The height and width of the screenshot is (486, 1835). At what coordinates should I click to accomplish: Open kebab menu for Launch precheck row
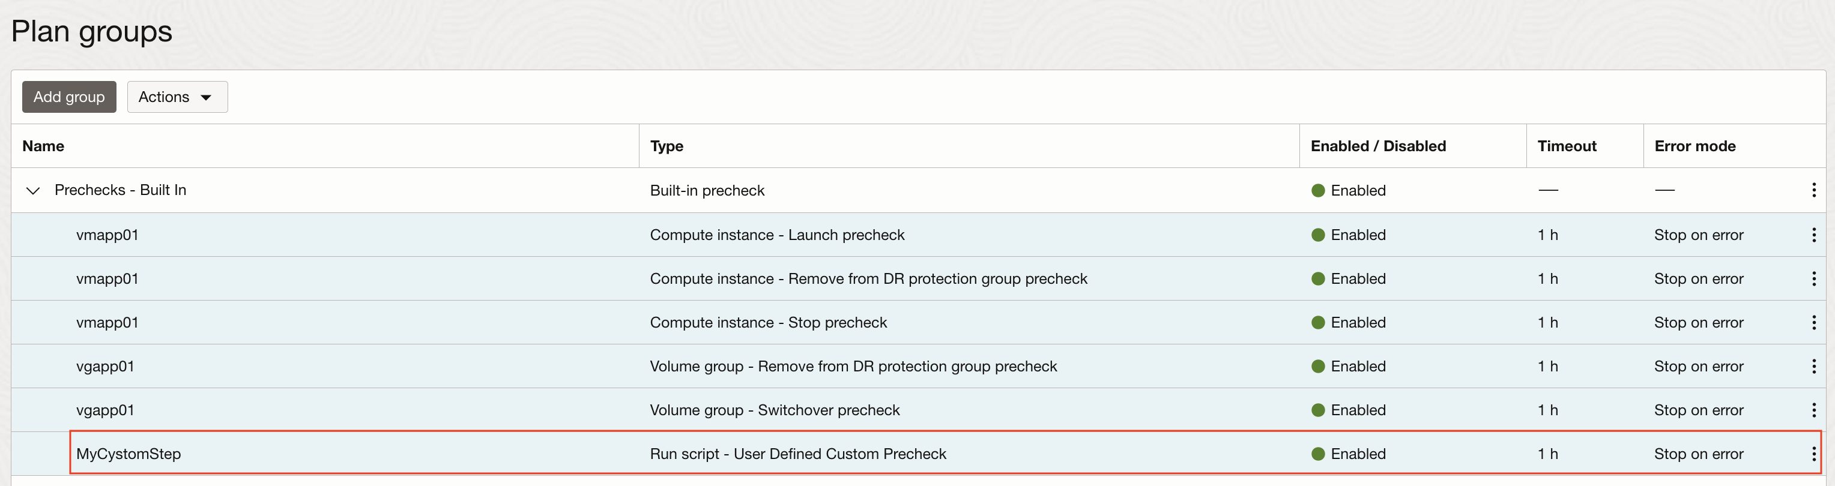pyautogui.click(x=1813, y=235)
